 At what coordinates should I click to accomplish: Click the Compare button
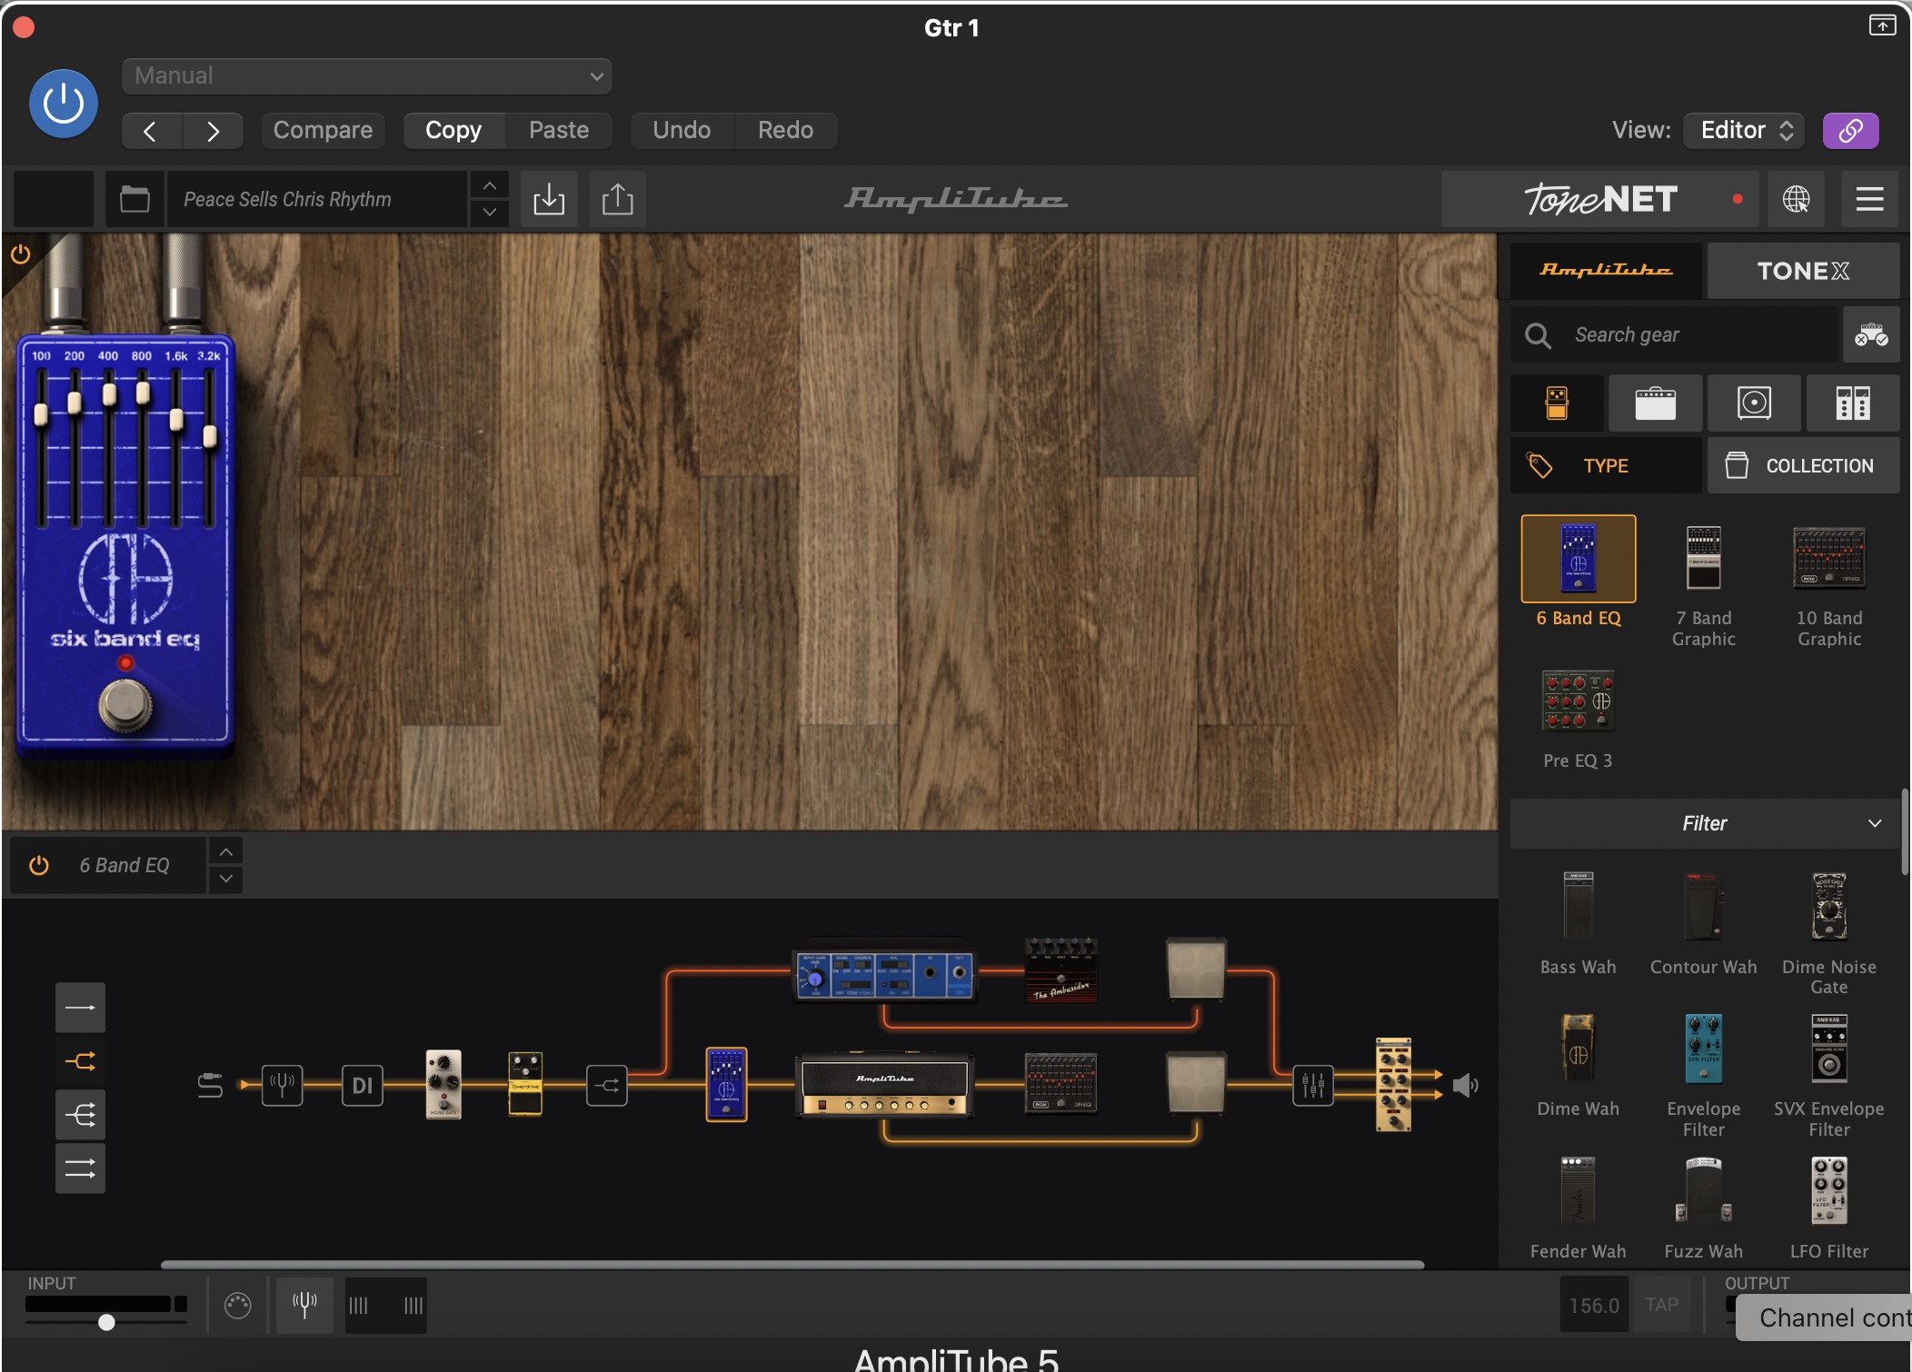323,131
